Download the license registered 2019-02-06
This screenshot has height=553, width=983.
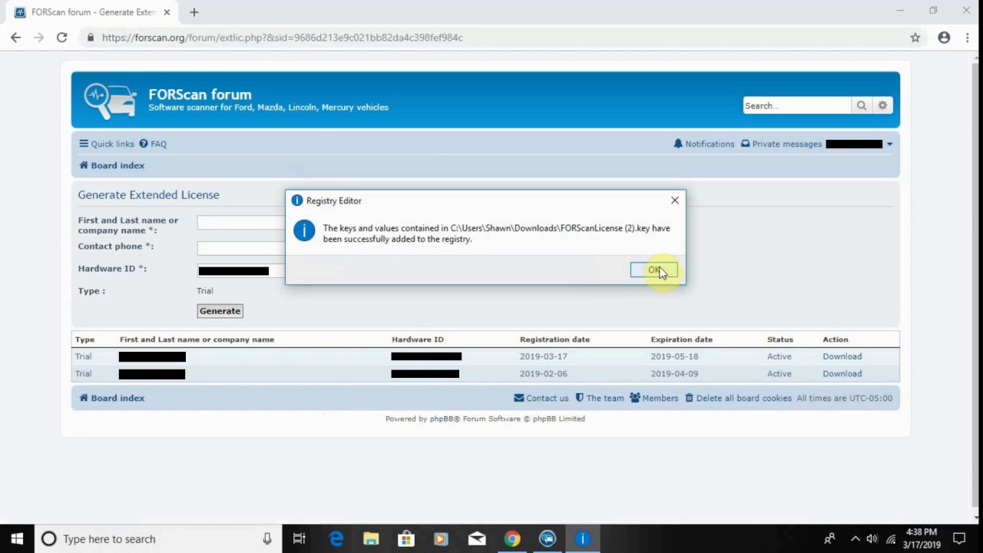click(x=842, y=373)
